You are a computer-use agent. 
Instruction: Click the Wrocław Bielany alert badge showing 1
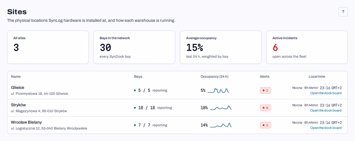[265, 125]
